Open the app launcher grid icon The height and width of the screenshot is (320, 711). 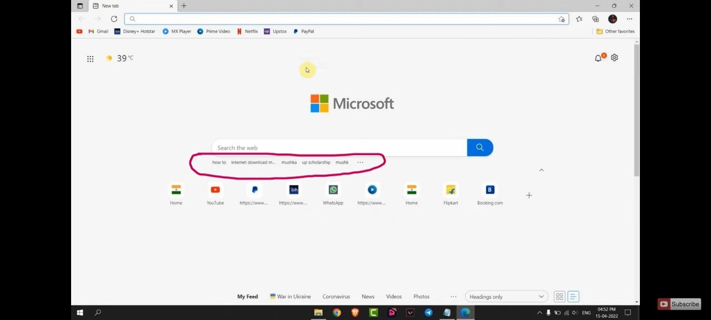(x=91, y=59)
